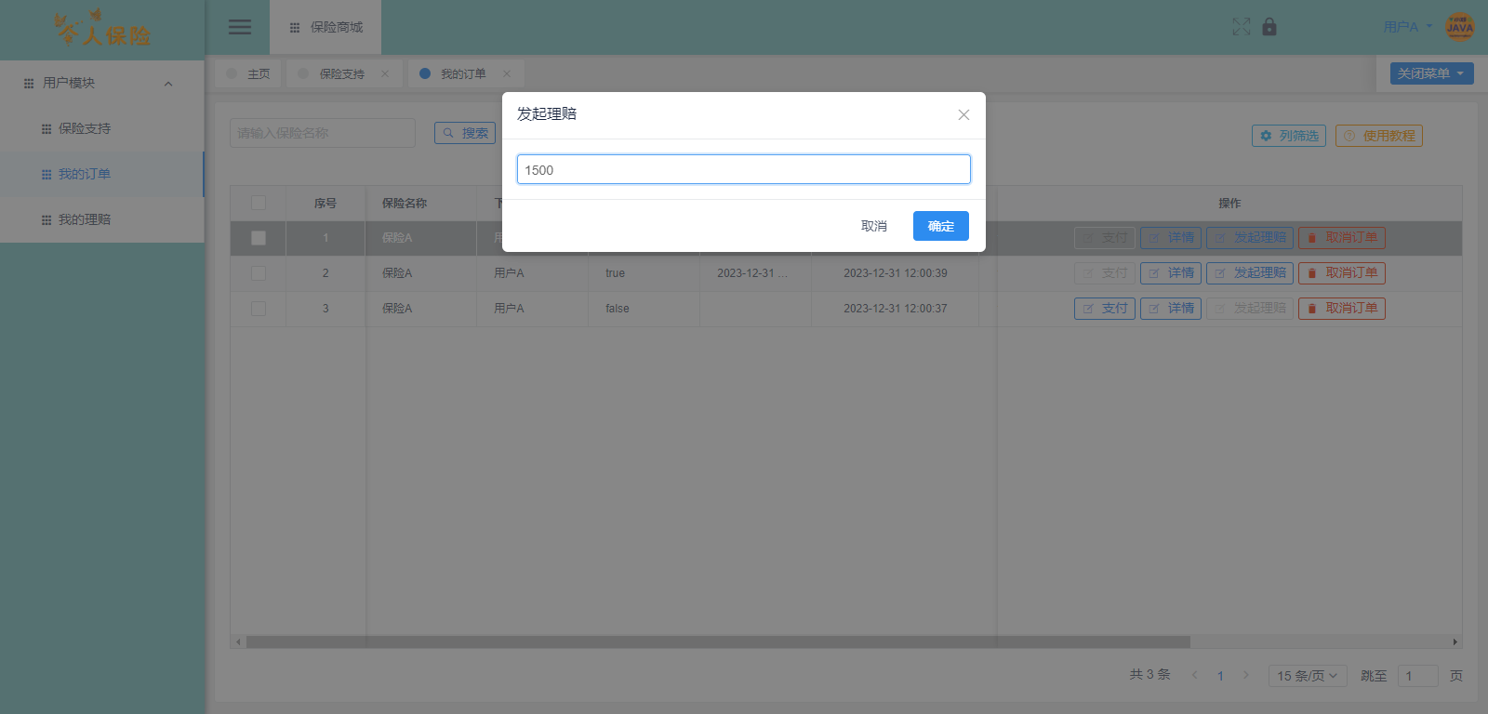This screenshot has width=1488, height=714.
Task: Click 支付 for order row 3
Action: [x=1105, y=309]
